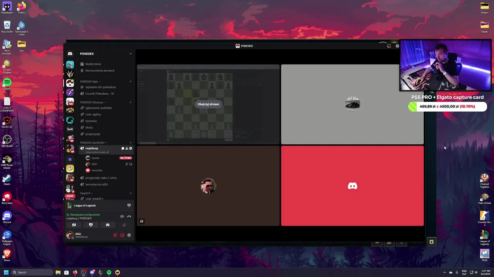Start screen share from voice panel
Viewport: 494px width, 277px height.
pos(91,225)
